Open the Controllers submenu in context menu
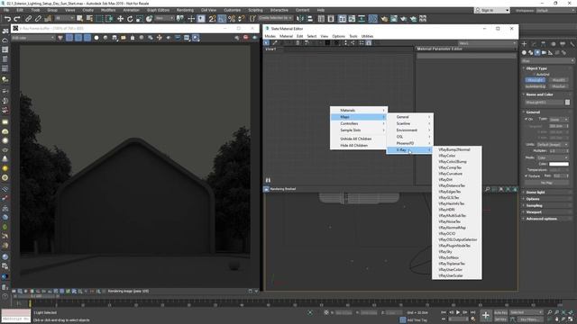The height and width of the screenshot is (324, 577). [x=359, y=123]
